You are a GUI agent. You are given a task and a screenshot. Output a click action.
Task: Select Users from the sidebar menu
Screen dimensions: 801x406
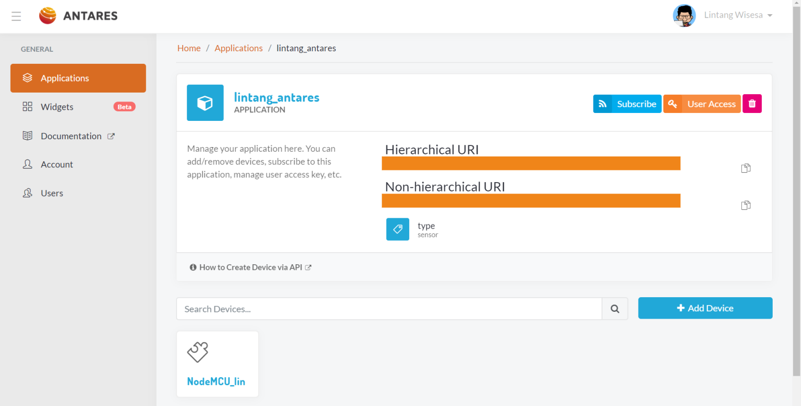(x=52, y=193)
